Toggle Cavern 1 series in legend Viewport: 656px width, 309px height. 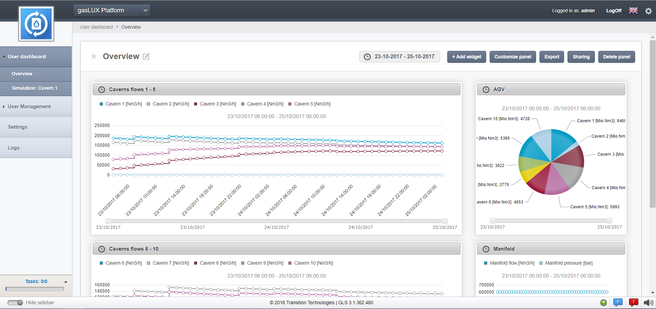(121, 104)
